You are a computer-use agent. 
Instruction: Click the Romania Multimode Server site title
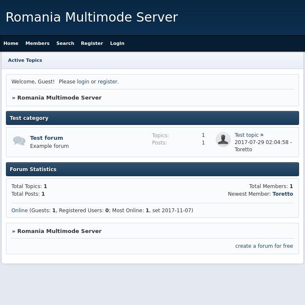coord(91,17)
